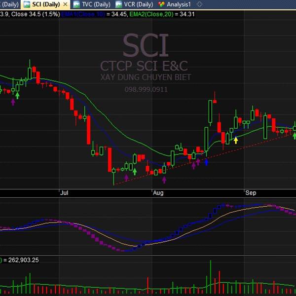Screen dimensions: 296x296
Task: Click the Sep label on date axis
Action: (x=251, y=193)
